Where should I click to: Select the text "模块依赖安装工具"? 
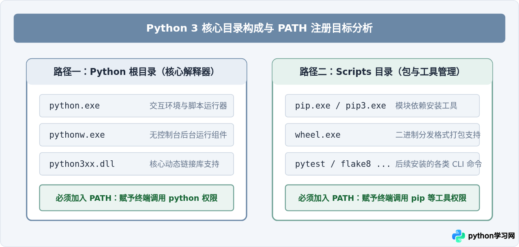(426, 106)
